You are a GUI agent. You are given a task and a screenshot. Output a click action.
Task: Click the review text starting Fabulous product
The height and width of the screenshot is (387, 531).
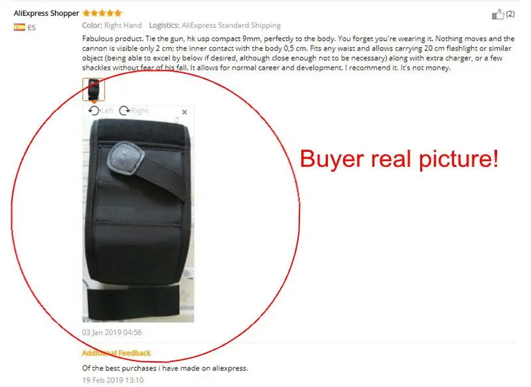point(298,53)
